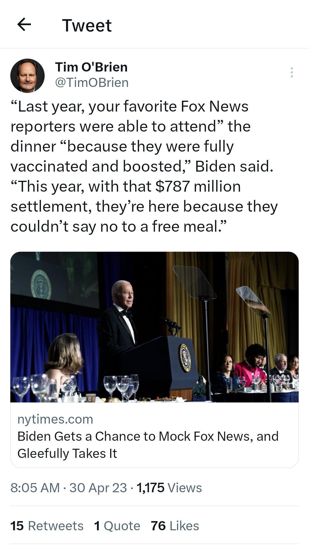Click Tim O'Brien's avatar thumbnail

tap(29, 74)
